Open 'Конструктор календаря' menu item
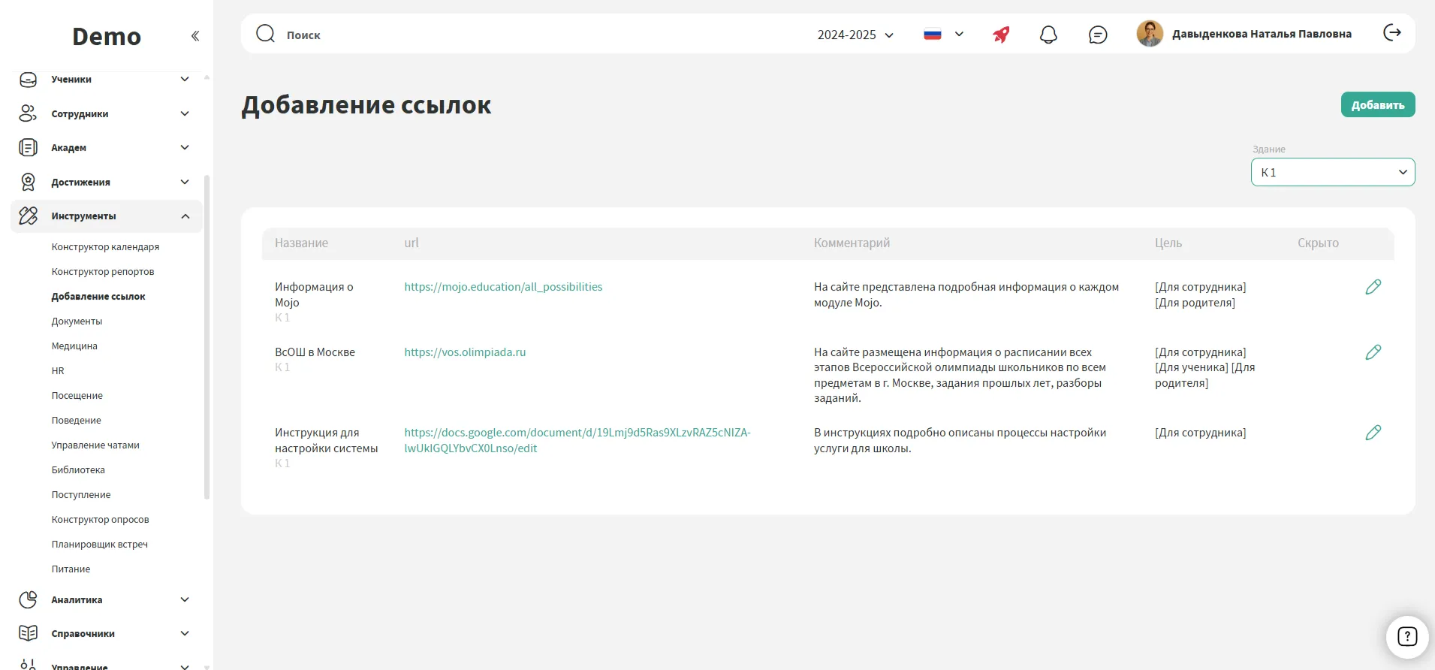This screenshot has width=1435, height=670. coord(105,247)
